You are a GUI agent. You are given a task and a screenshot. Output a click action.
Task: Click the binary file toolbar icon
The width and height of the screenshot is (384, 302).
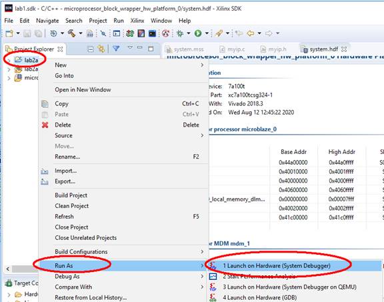(90, 33)
